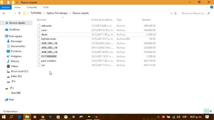The width and height of the screenshot is (214, 120).
Task: Open network status icon in tray
Action: point(174,117)
